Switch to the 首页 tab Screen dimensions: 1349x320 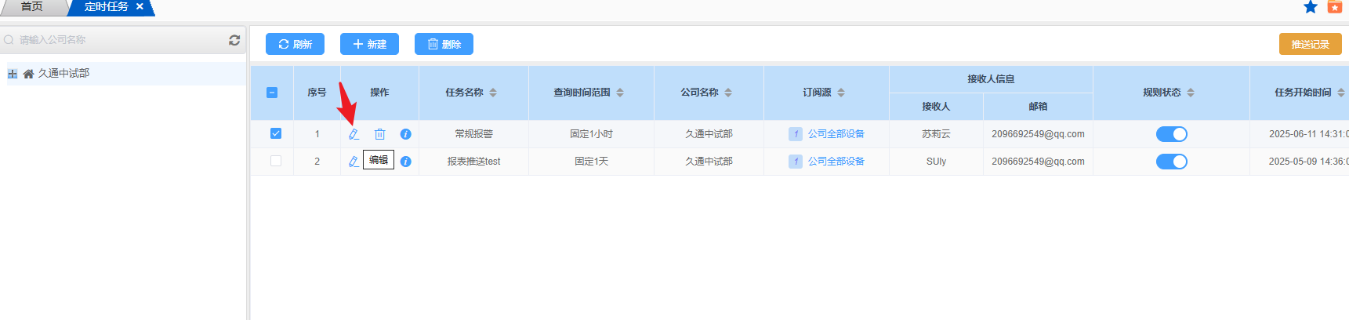pyautogui.click(x=31, y=7)
